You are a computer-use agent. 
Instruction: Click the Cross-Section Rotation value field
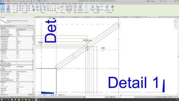click(24, 35)
